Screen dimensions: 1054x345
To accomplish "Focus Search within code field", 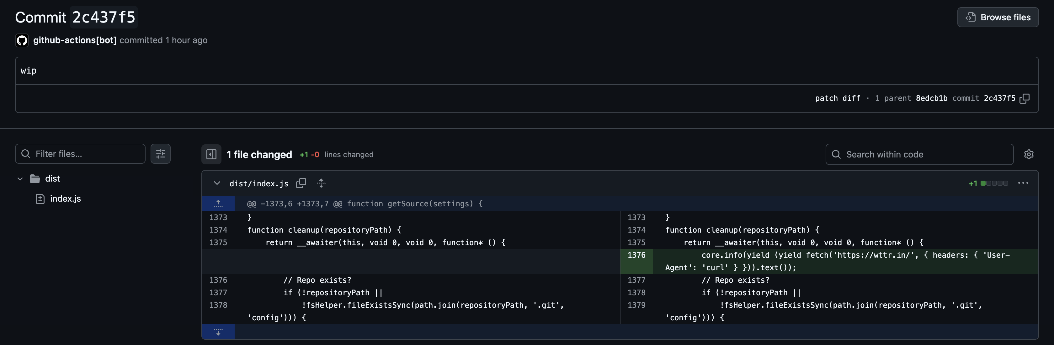I will click(x=919, y=154).
